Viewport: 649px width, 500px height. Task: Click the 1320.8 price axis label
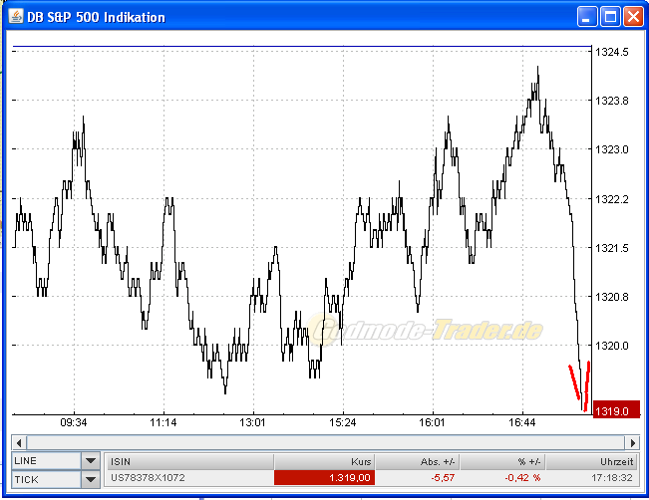611,297
